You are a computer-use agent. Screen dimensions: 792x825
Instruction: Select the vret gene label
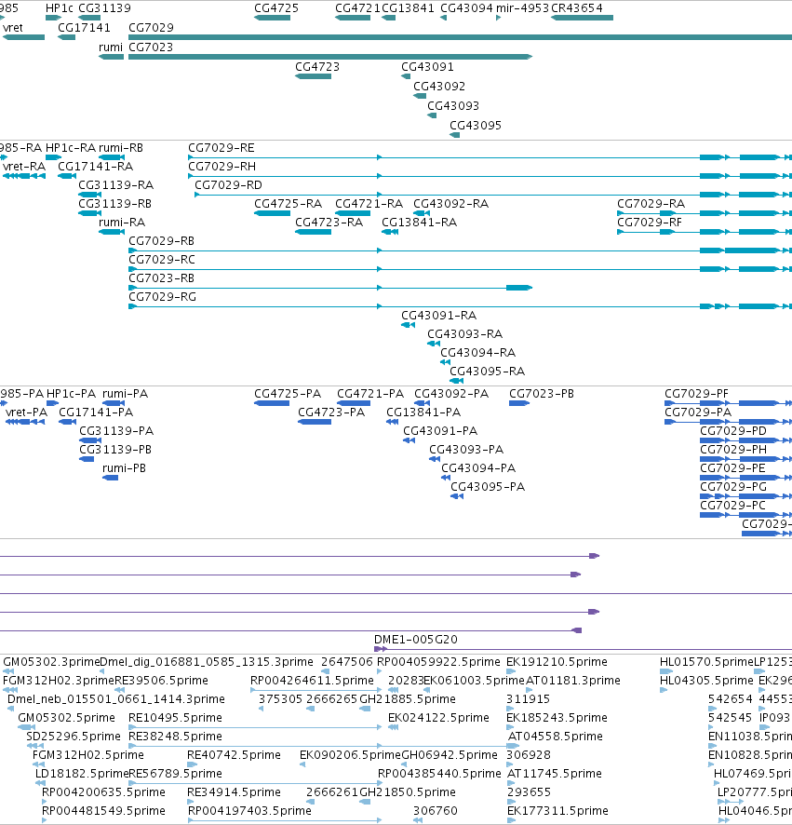13,27
